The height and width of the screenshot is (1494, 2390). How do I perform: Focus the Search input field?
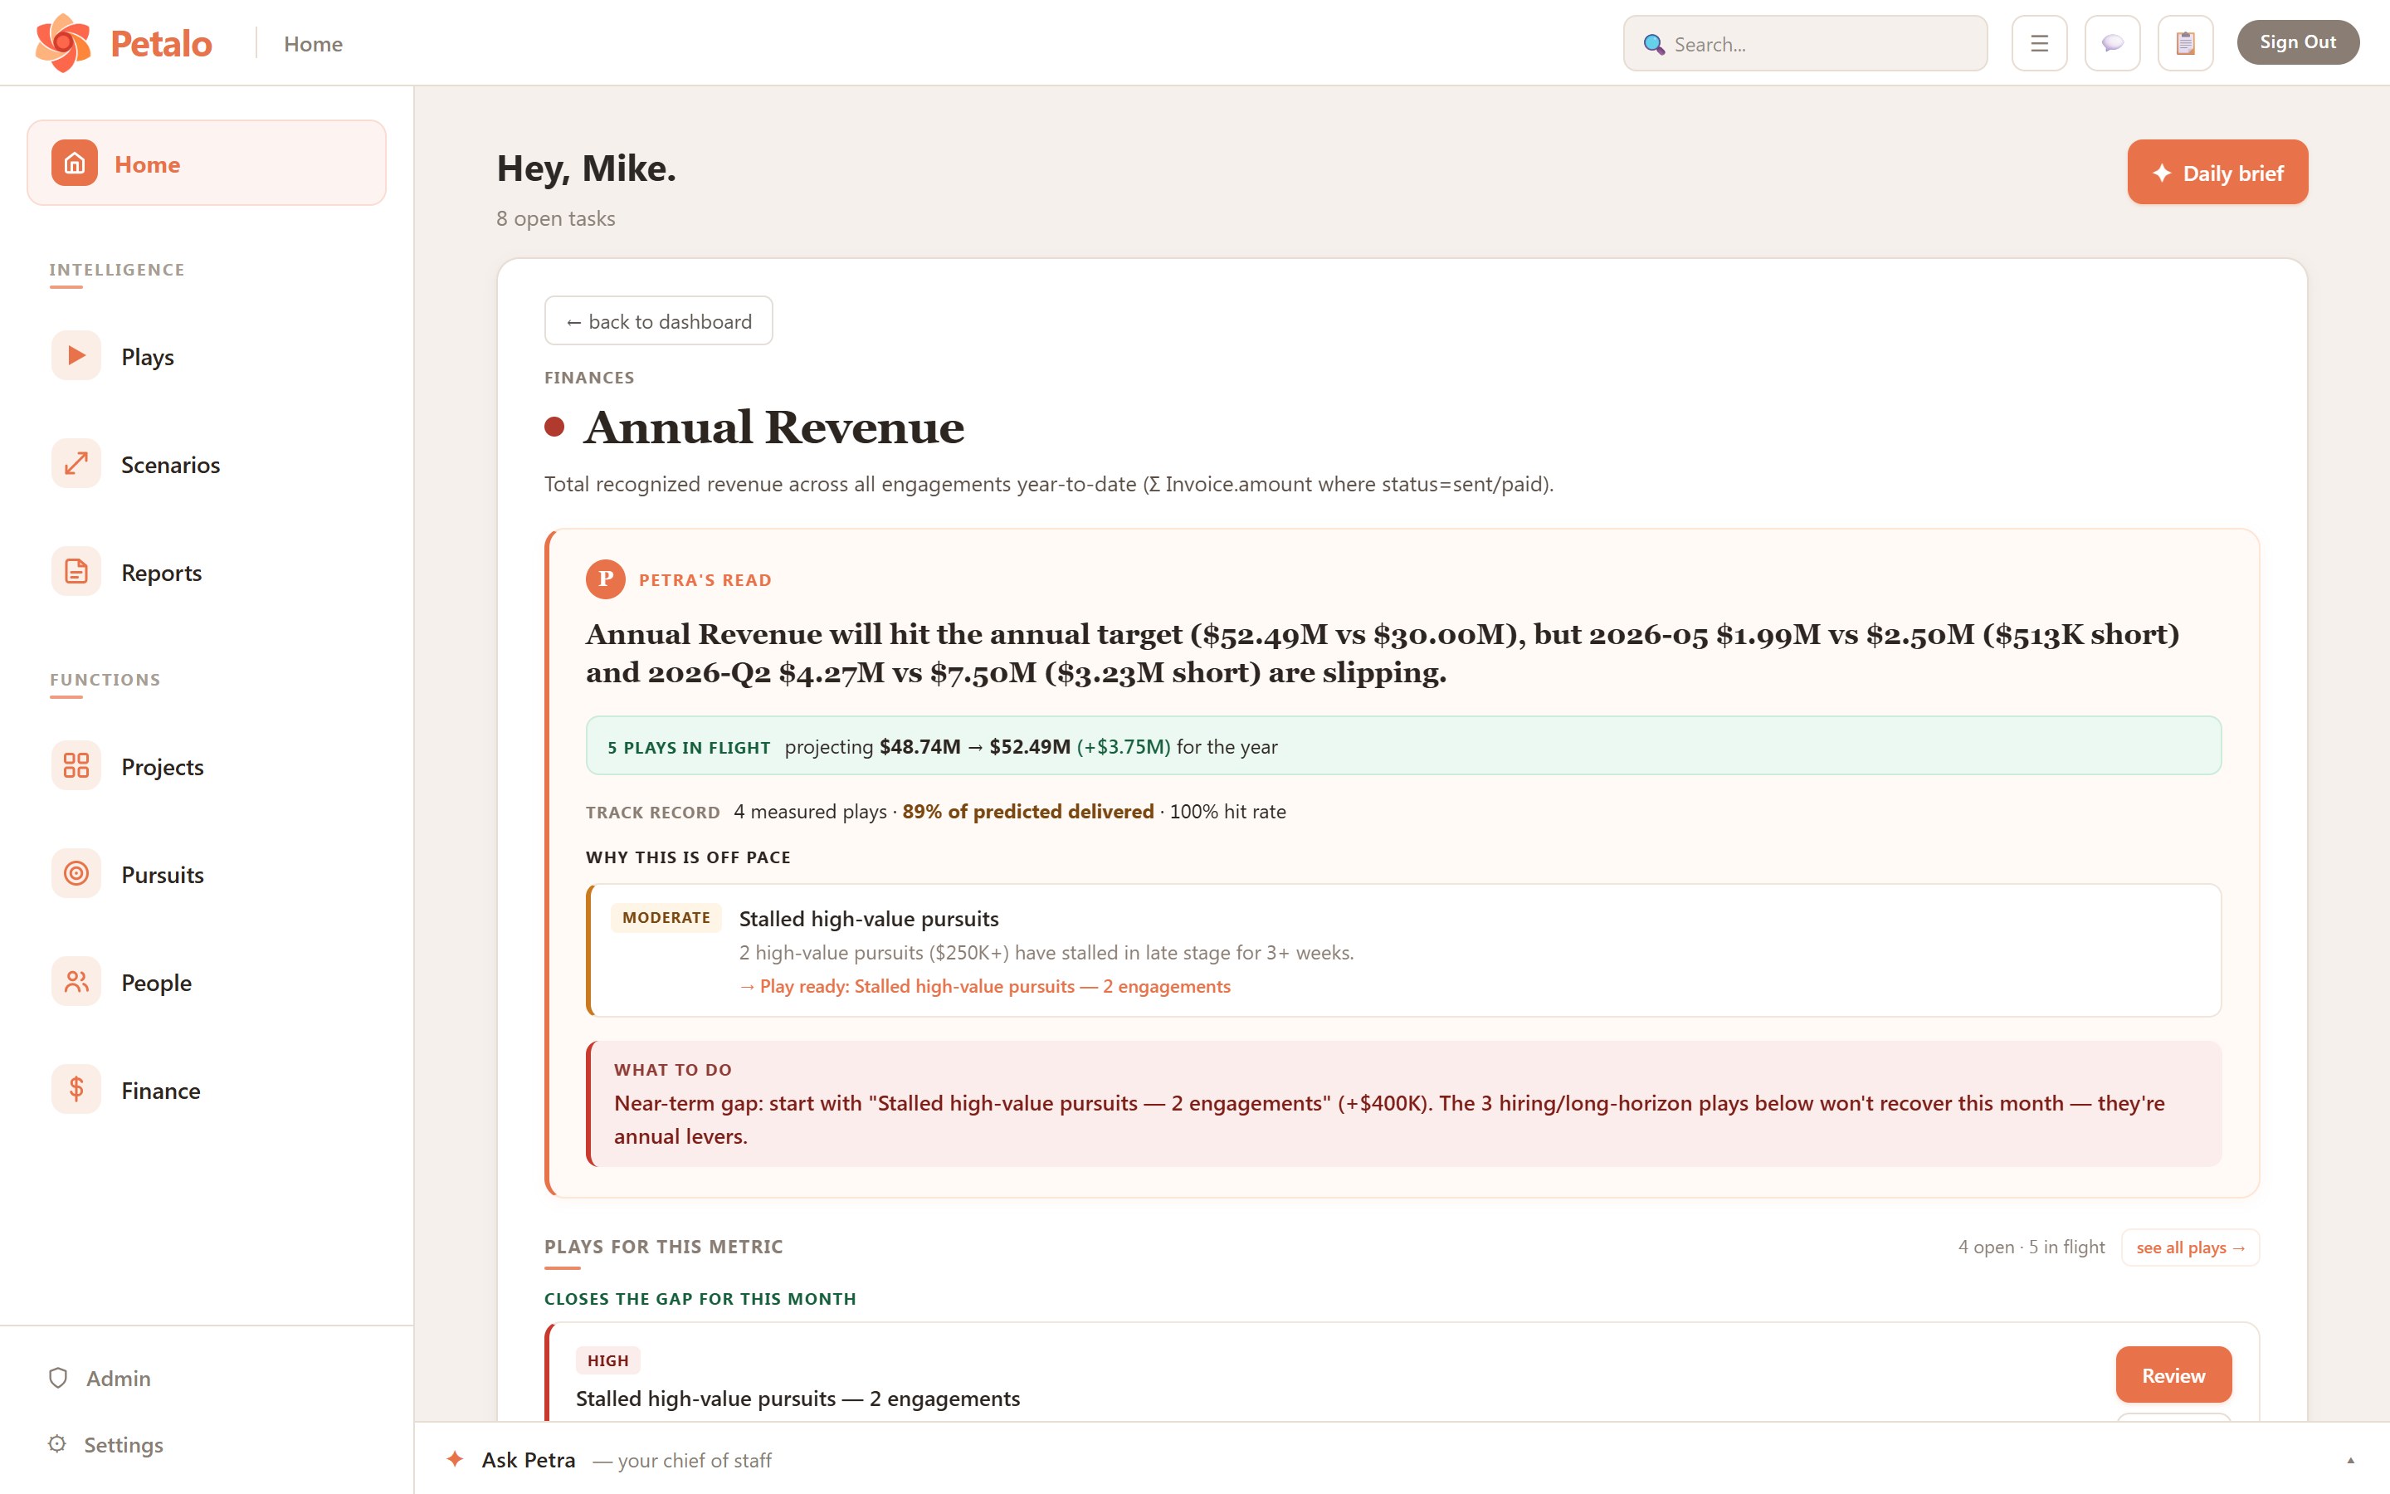[x=1804, y=43]
